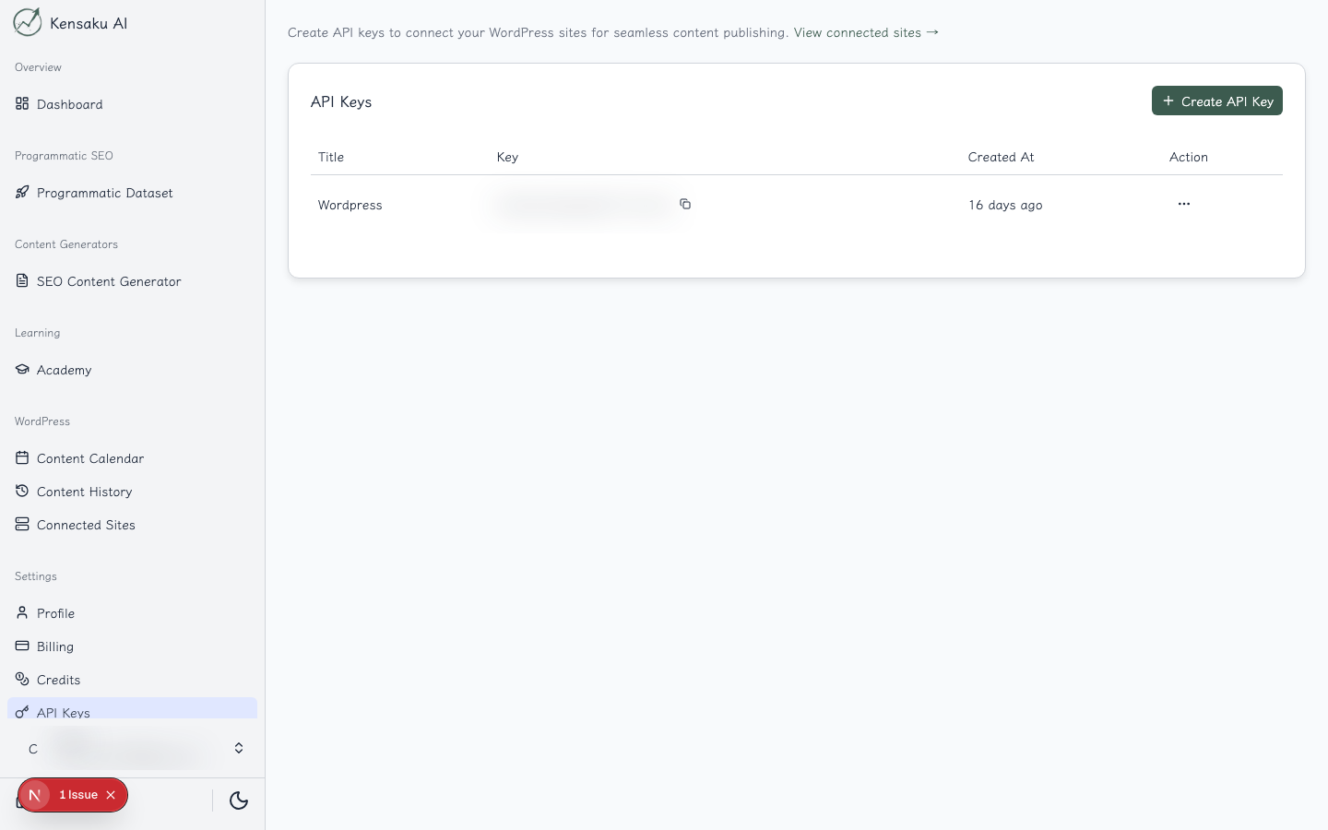1328x830 pixels.
Task: Copy the Wordpress API key
Action: [x=685, y=204]
